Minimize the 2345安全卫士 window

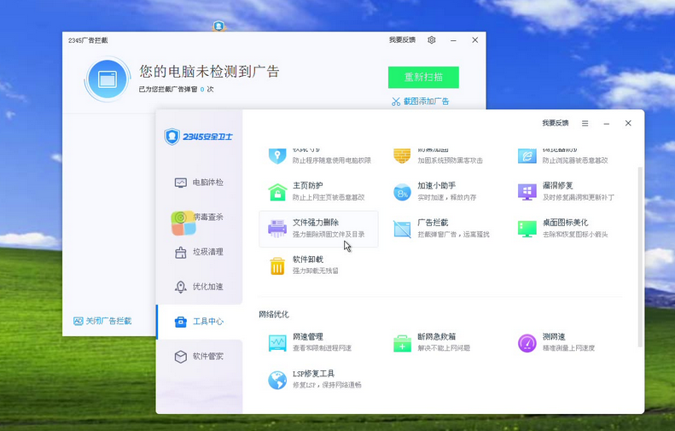pyautogui.click(x=607, y=124)
